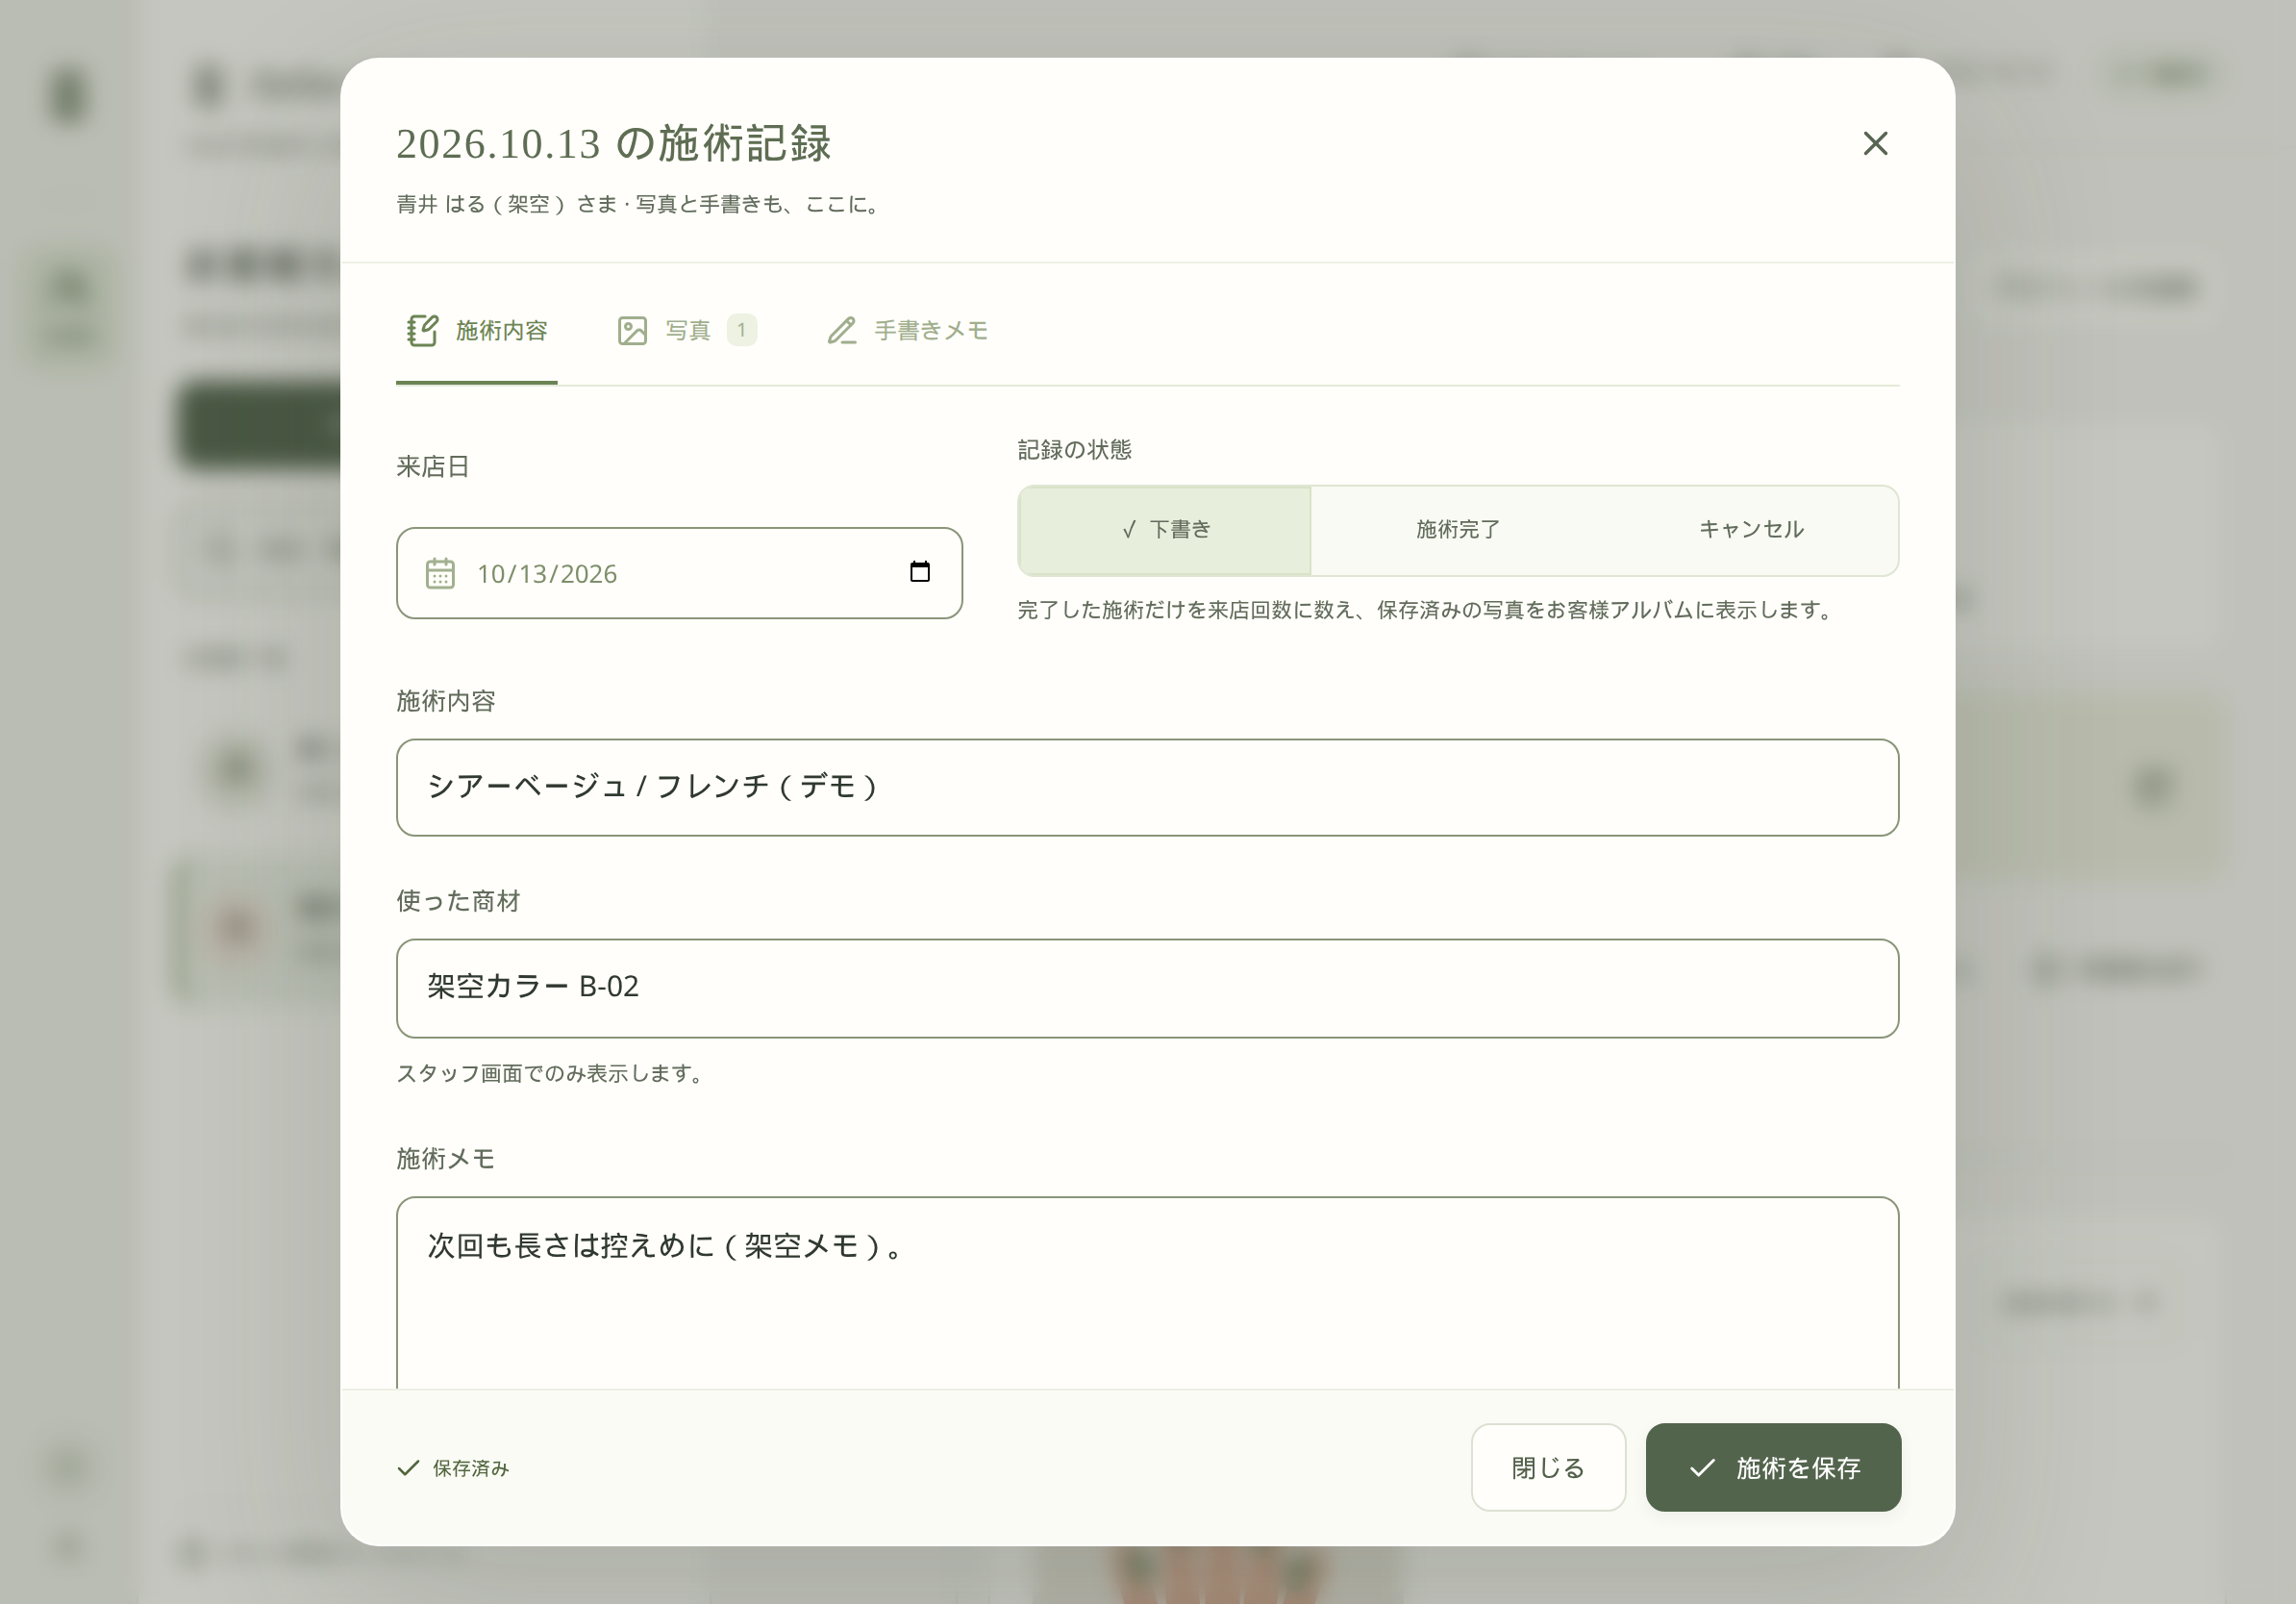Click the 閉じる button
2296x1604 pixels.
[1548, 1467]
